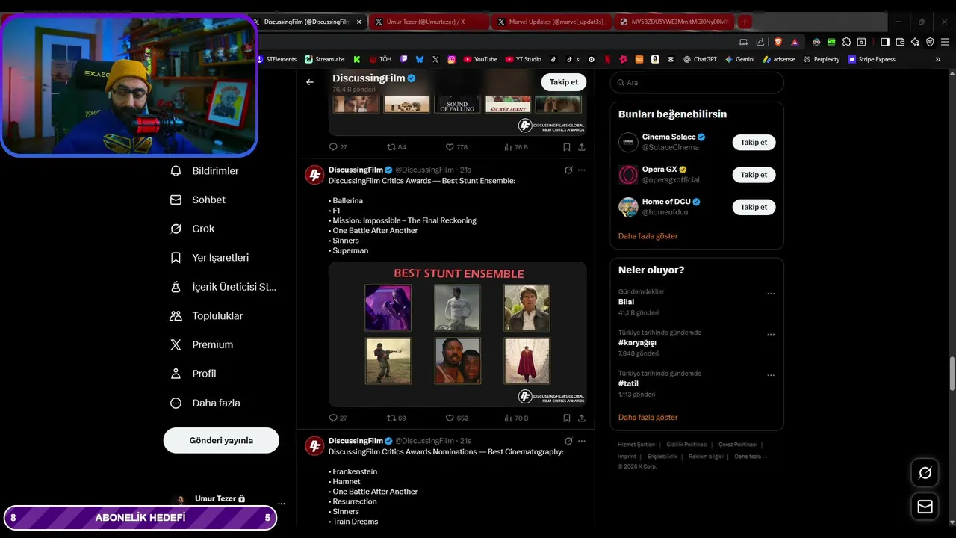
Task: Open Grok explain icon on Best Cinematography post
Action: [568, 441]
